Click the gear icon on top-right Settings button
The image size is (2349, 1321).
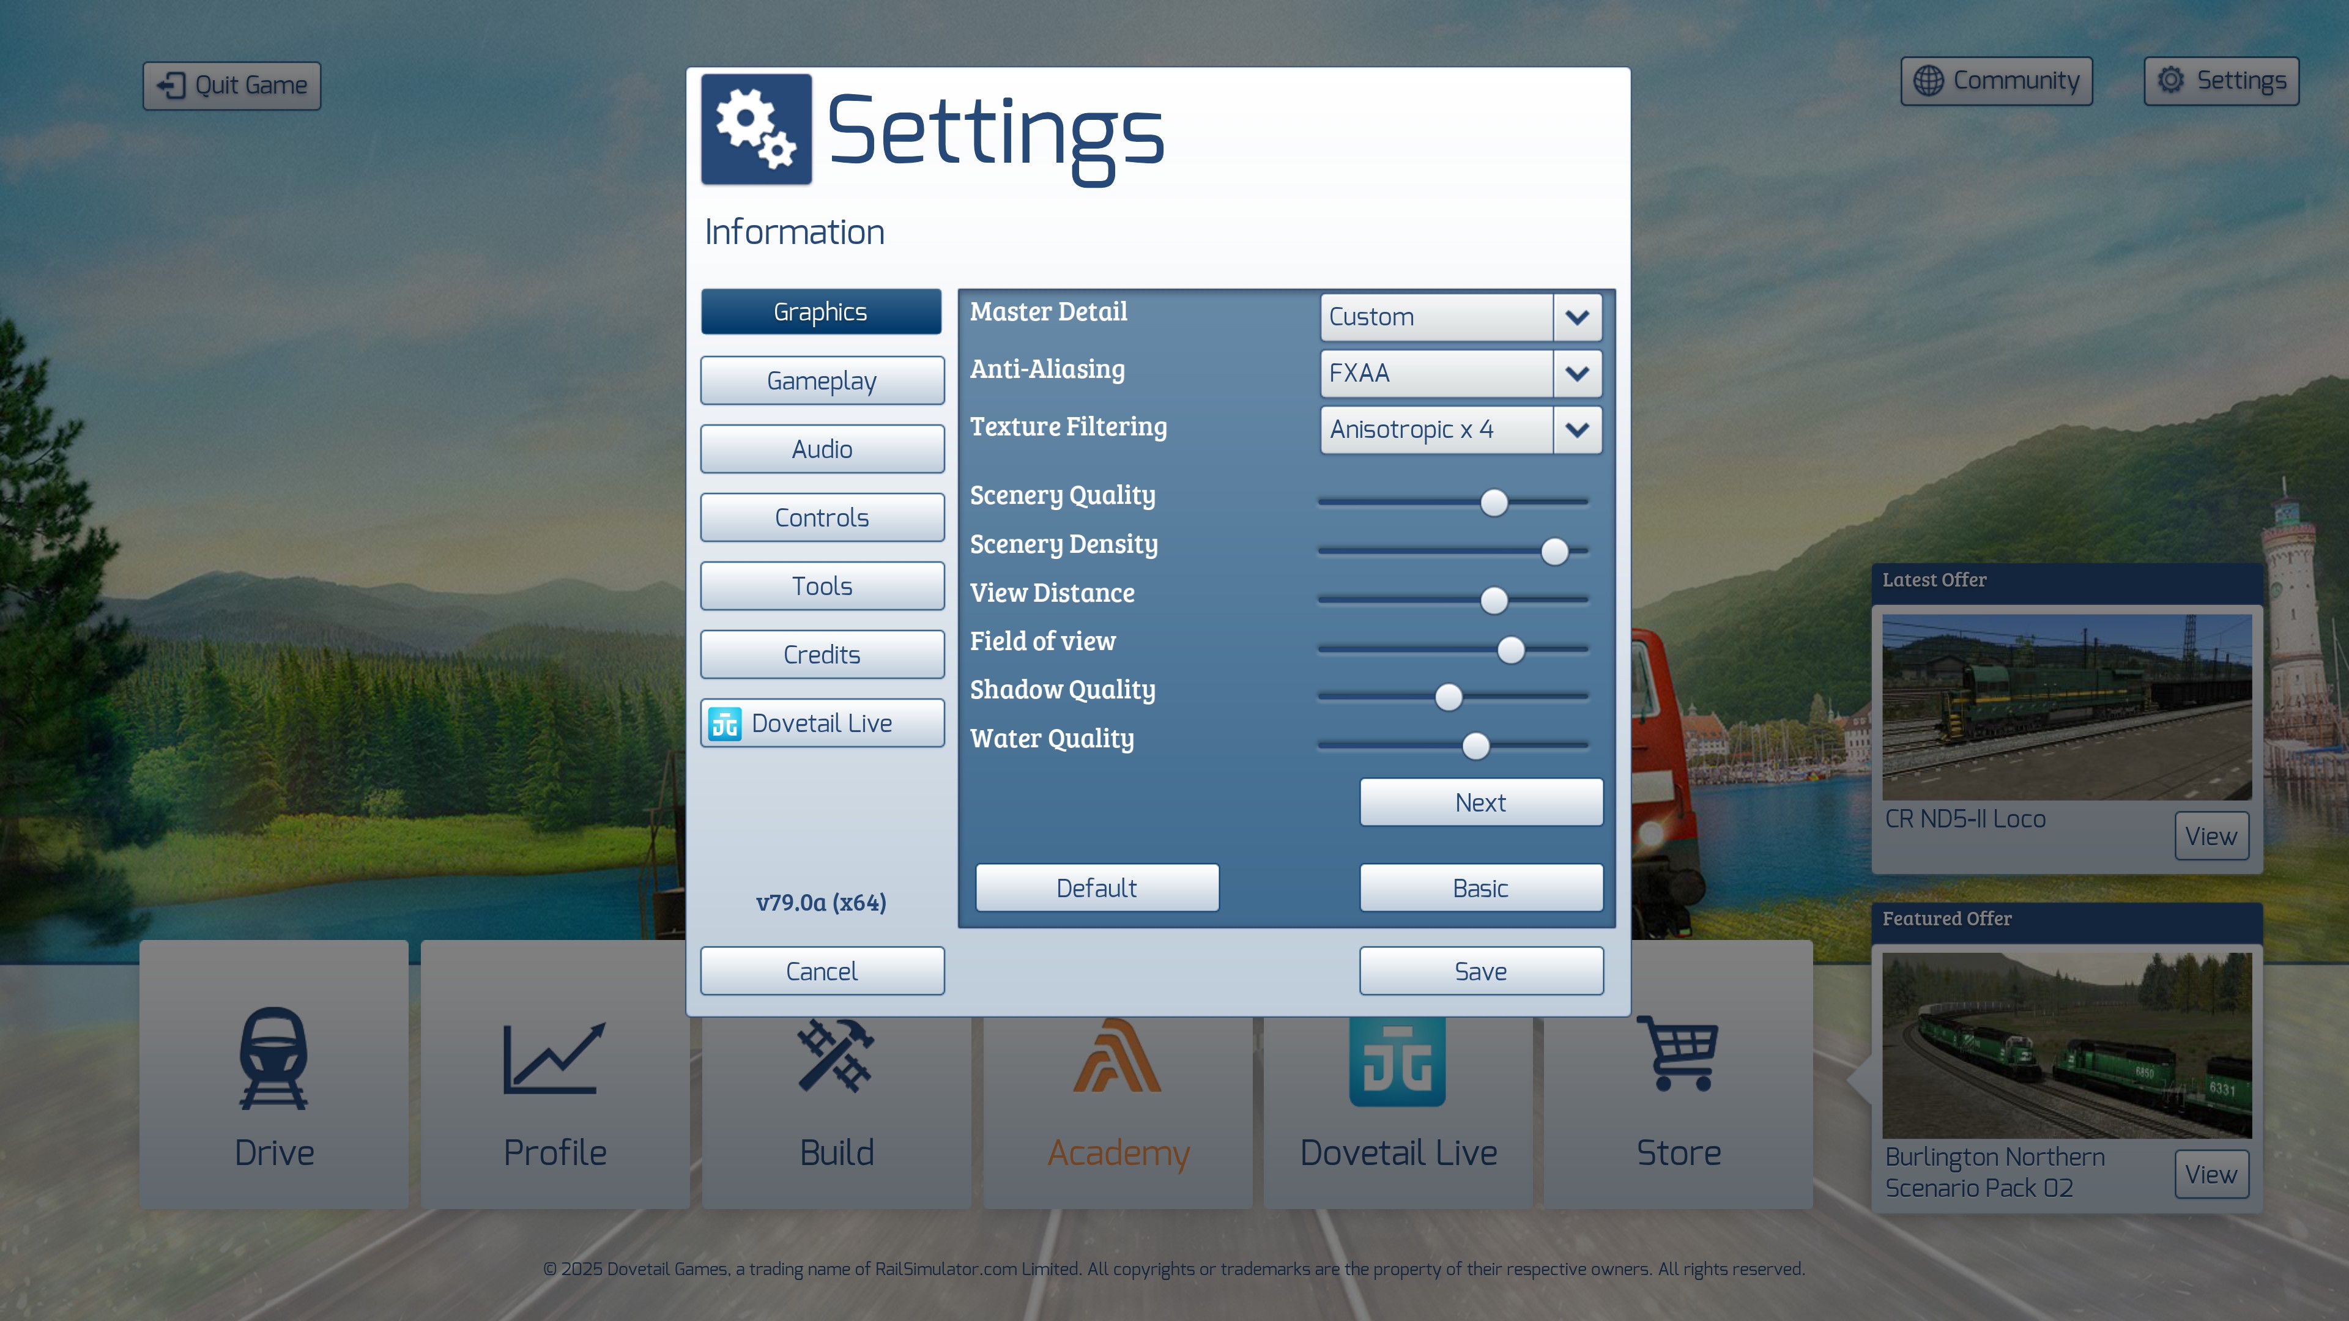point(2170,80)
